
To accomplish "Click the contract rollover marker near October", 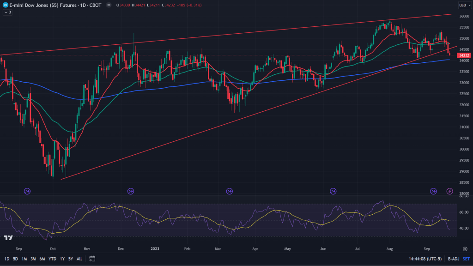I will point(27,191).
